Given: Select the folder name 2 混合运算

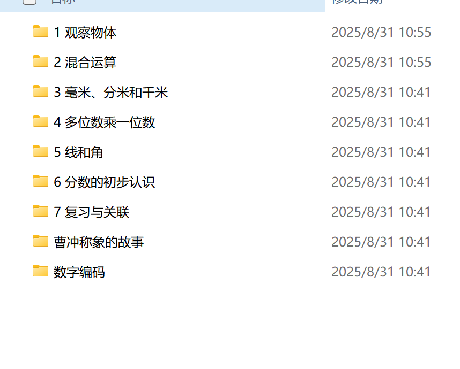Looking at the screenshot, I should [x=85, y=63].
